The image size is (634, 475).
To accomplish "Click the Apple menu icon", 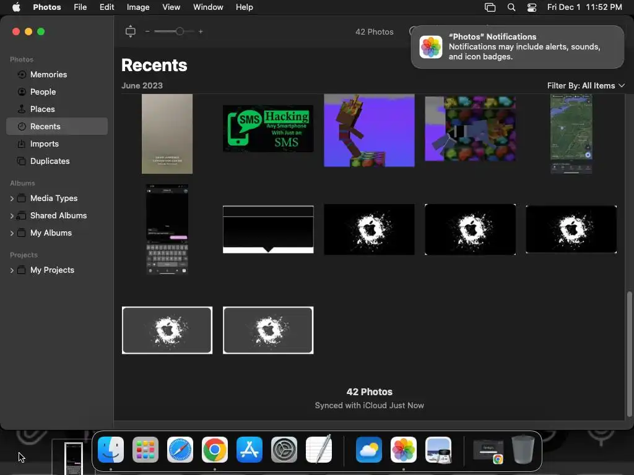I will click(15, 7).
